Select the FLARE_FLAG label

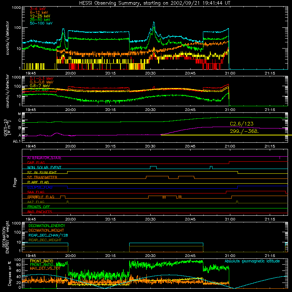point(38,182)
